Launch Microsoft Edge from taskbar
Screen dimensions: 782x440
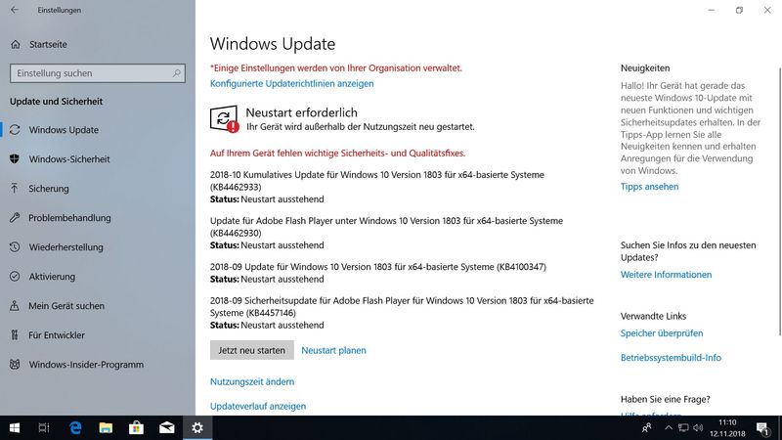tap(75, 428)
